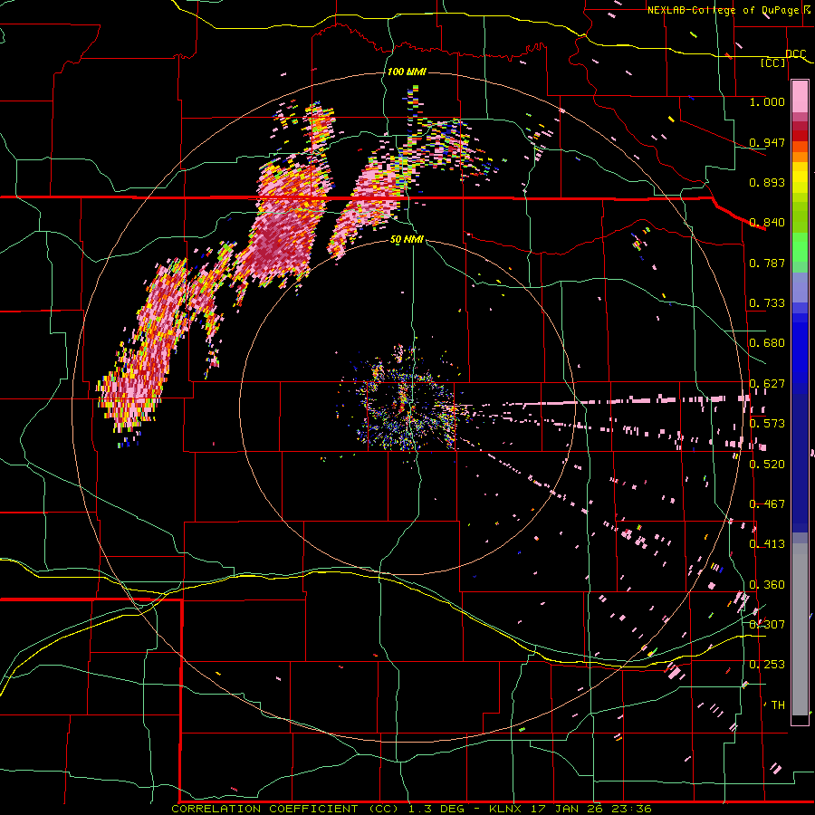Click the 0.627 scale value
The image size is (815, 815).
(x=767, y=384)
